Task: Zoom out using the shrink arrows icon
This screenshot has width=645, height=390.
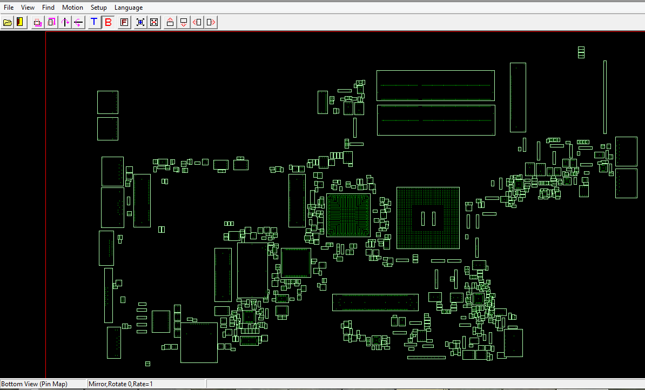Action: (154, 22)
